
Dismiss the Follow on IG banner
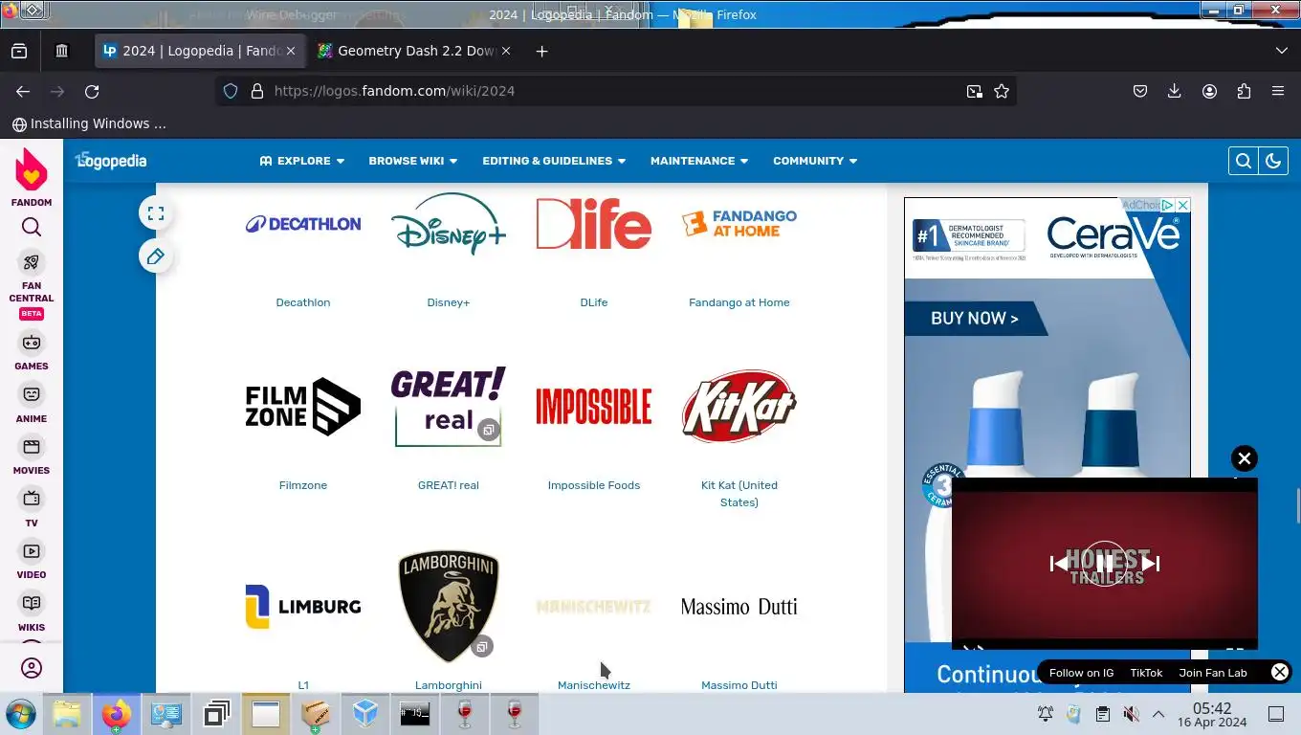pyautogui.click(x=1280, y=672)
